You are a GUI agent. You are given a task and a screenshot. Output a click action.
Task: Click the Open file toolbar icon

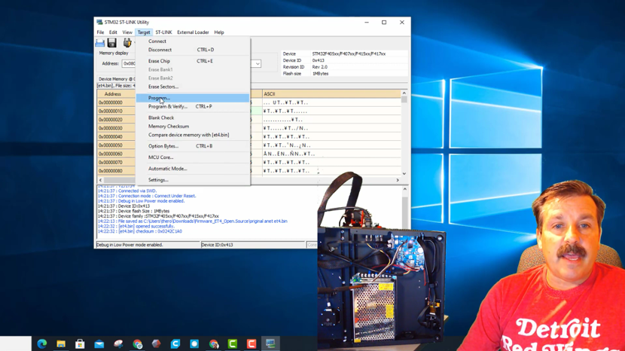tap(100, 43)
